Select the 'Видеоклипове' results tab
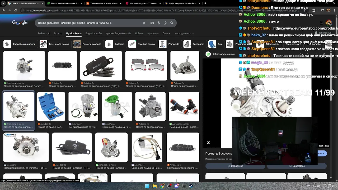Image resolution: width=338 pixels, height=190 pixels. click(x=93, y=34)
